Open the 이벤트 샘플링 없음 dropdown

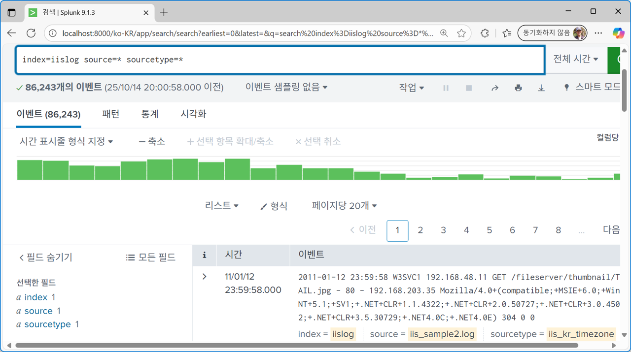click(x=286, y=87)
